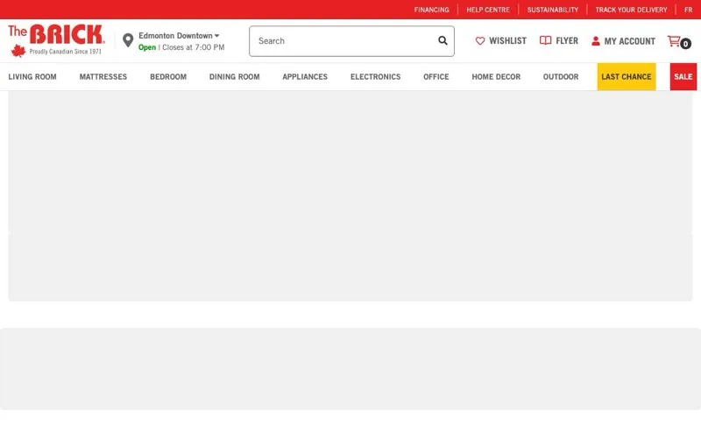This screenshot has width=701, height=438.
Task: Switch language to FR
Action: tap(688, 10)
